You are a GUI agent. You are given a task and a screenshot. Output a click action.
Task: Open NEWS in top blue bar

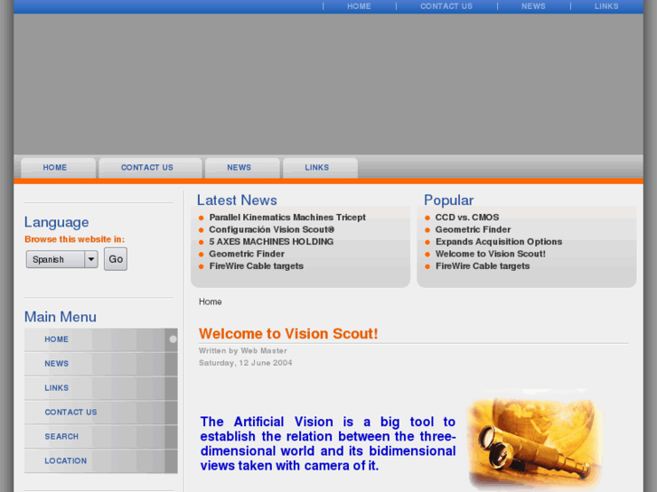point(533,6)
